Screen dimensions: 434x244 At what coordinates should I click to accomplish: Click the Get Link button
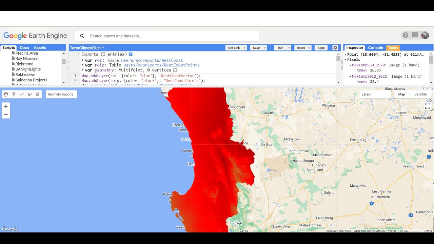pyautogui.click(x=234, y=48)
